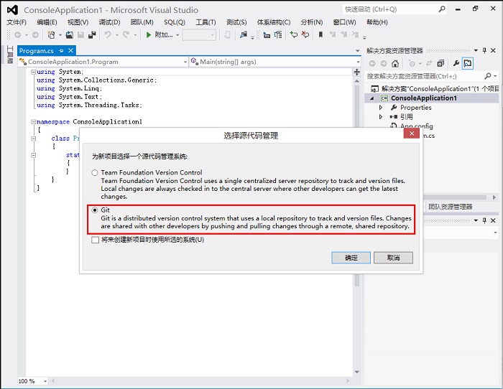Click the Undo toolbar icon

tap(108, 34)
